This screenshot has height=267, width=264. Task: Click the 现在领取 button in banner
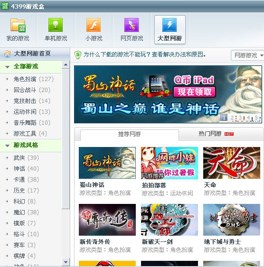[195, 92]
